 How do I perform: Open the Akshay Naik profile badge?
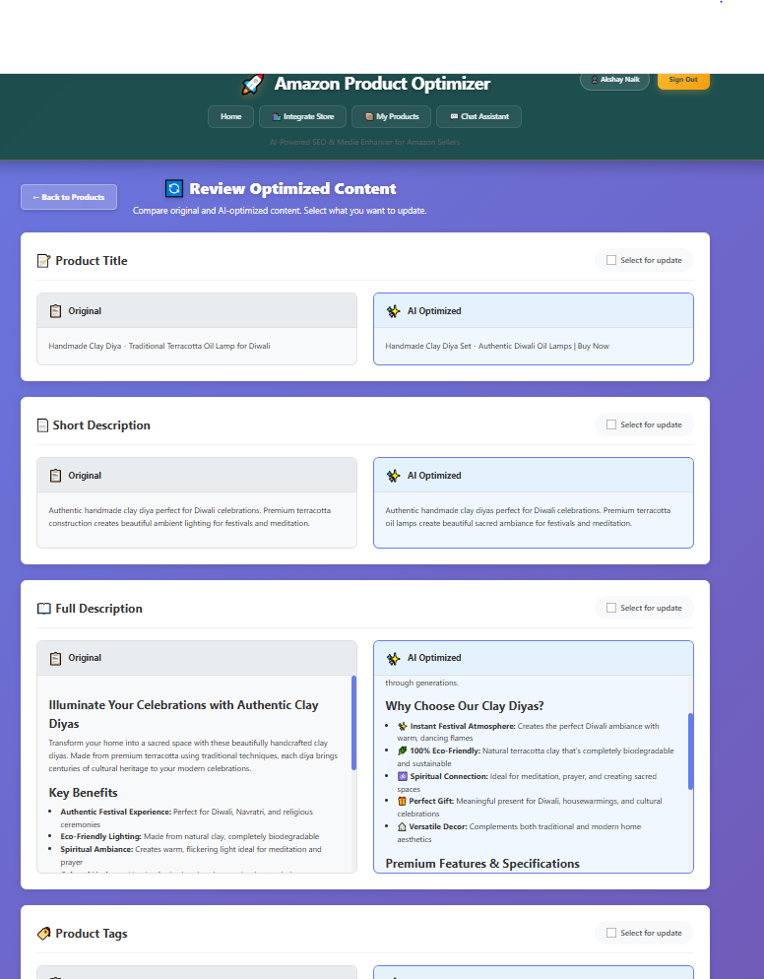(614, 80)
